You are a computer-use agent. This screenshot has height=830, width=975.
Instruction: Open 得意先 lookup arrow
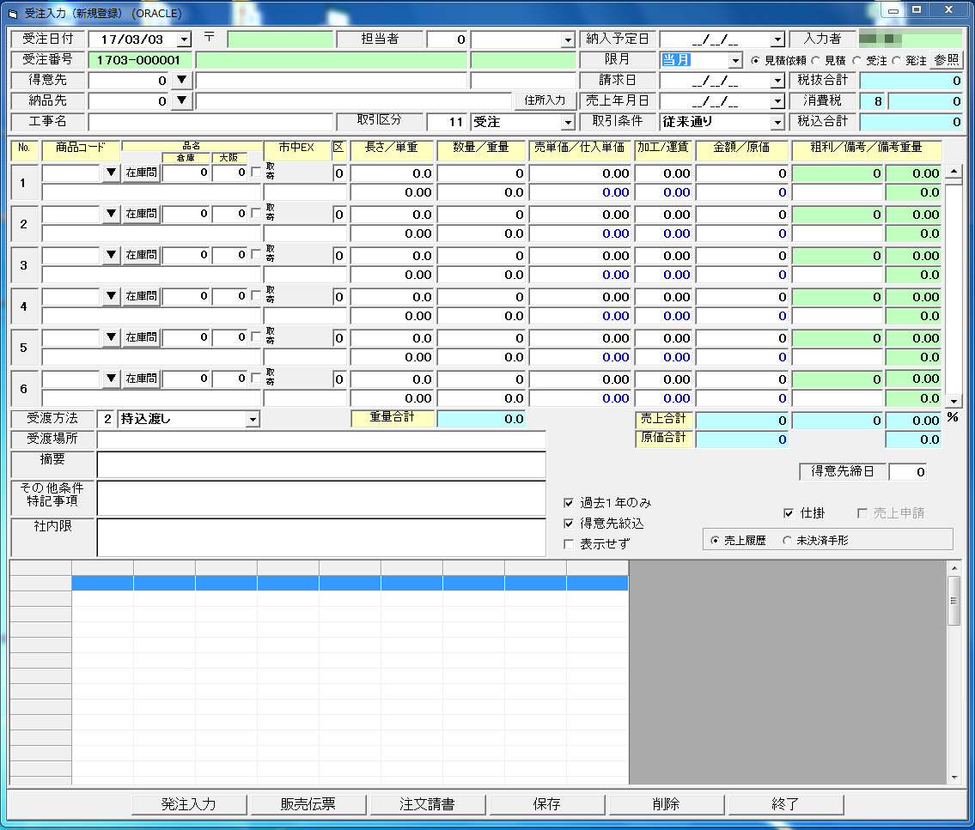coord(181,80)
